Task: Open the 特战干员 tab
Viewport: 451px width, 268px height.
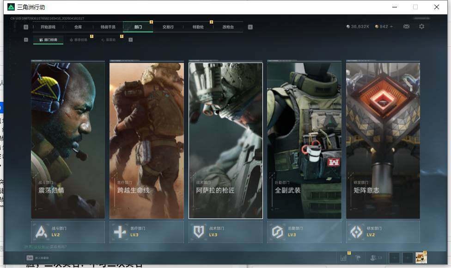Action: click(108, 27)
